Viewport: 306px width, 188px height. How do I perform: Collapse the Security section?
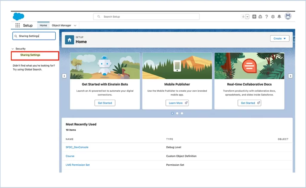(13, 49)
